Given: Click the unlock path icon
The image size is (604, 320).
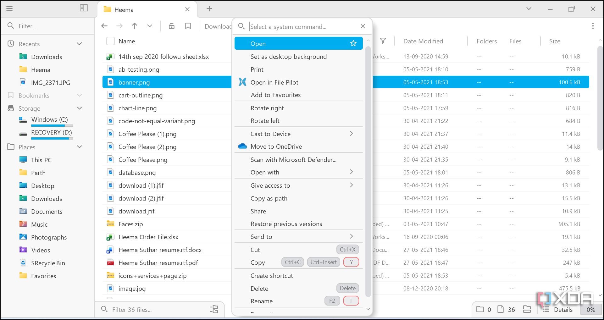Looking at the screenshot, I should pyautogui.click(x=172, y=26).
